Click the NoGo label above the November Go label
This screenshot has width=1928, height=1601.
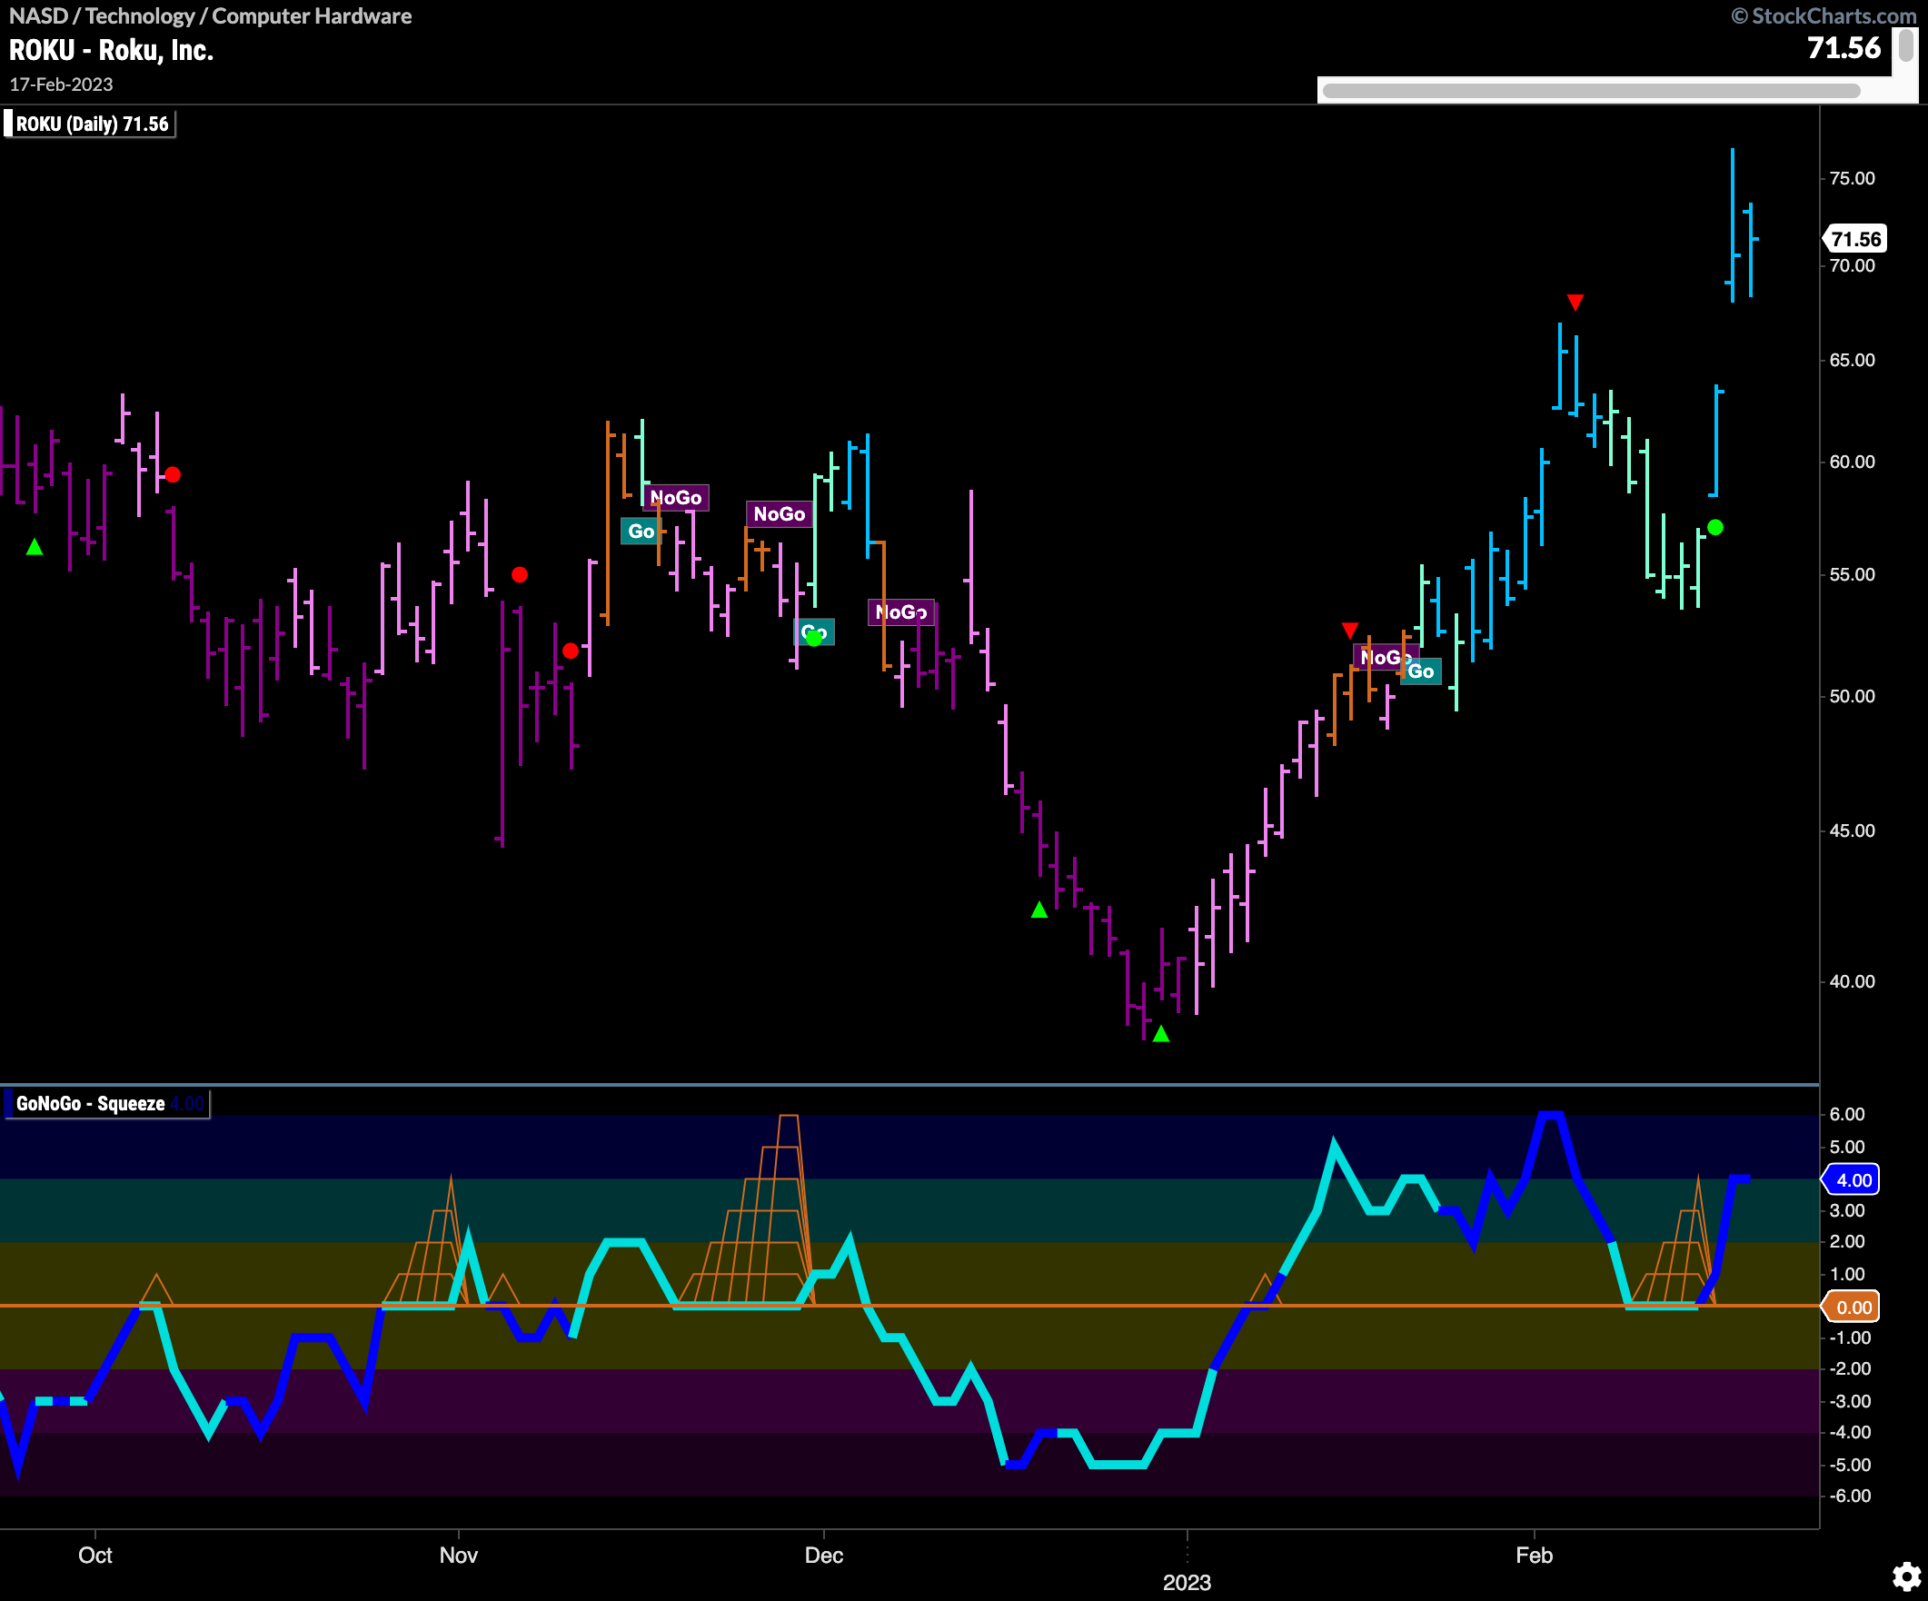[676, 498]
